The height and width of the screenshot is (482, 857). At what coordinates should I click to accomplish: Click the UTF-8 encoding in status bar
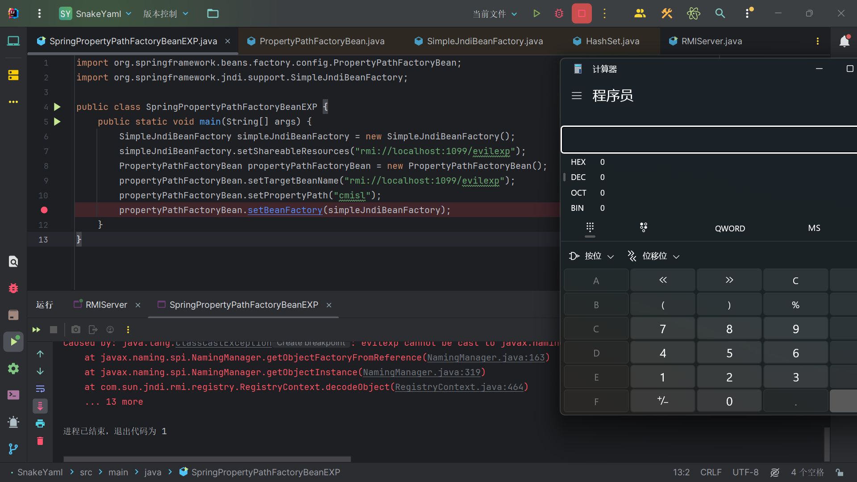[745, 472]
